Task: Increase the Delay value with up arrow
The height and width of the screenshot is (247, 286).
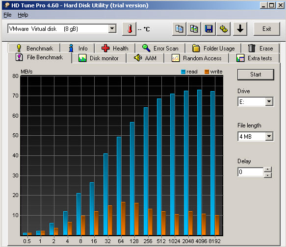Action: (x=267, y=169)
